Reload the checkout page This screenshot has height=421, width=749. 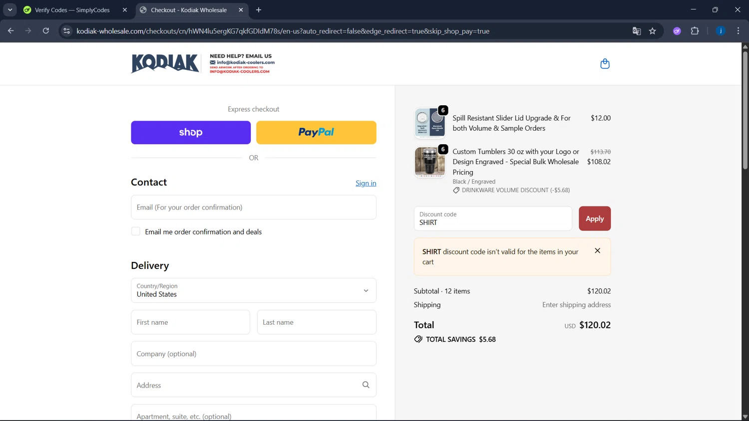click(x=46, y=31)
